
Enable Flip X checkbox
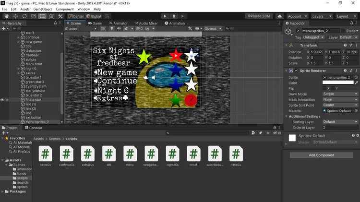pyautogui.click(x=324, y=88)
